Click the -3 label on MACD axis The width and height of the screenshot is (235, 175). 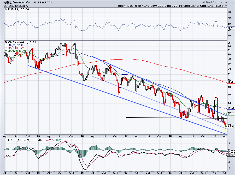coord(229,167)
